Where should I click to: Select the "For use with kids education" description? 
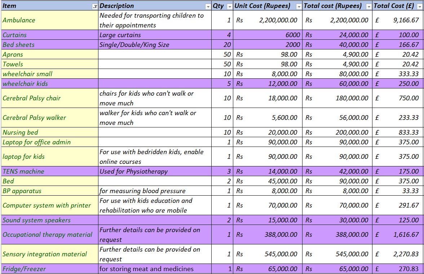155,205
